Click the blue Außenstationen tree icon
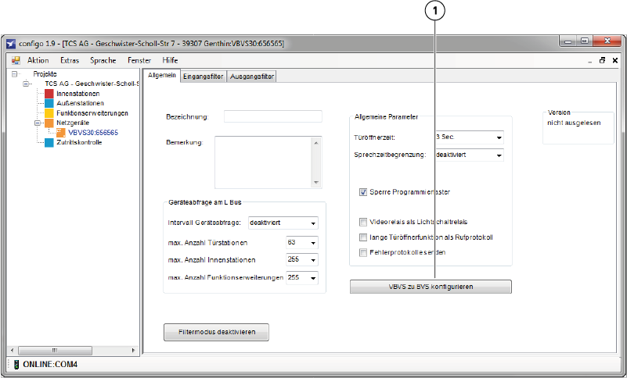 pos(49,103)
